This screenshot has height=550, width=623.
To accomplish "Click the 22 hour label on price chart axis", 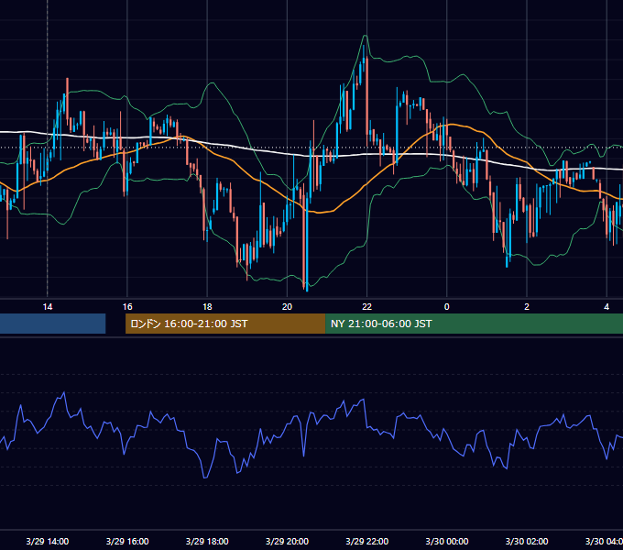I will coord(366,307).
